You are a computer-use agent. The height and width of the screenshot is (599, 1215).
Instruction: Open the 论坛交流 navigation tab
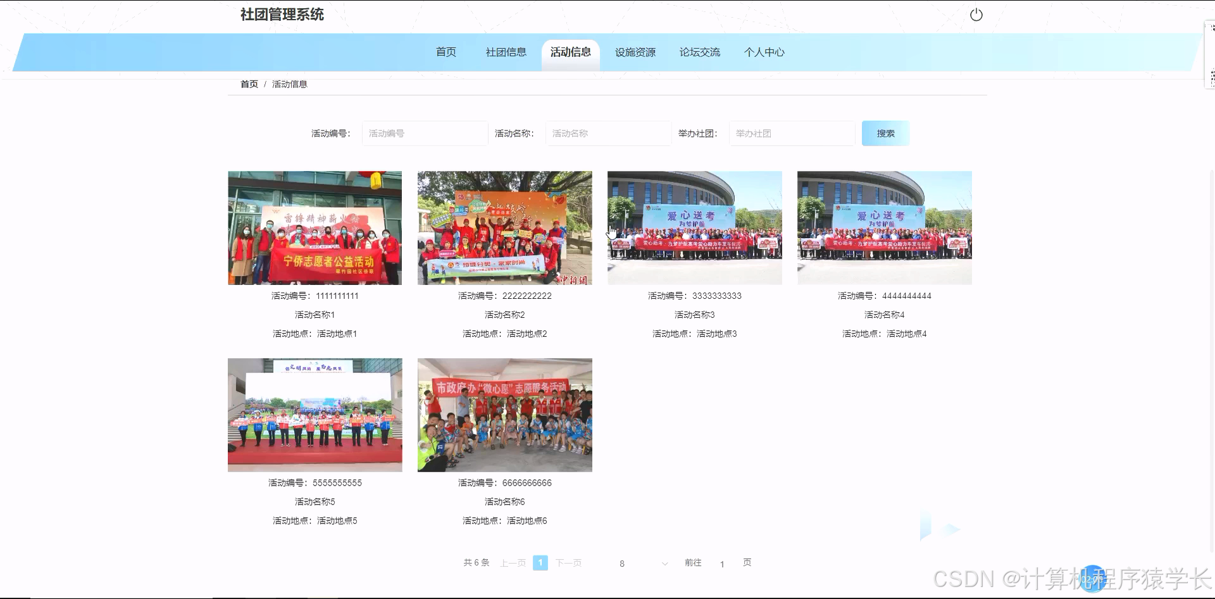[x=700, y=52]
